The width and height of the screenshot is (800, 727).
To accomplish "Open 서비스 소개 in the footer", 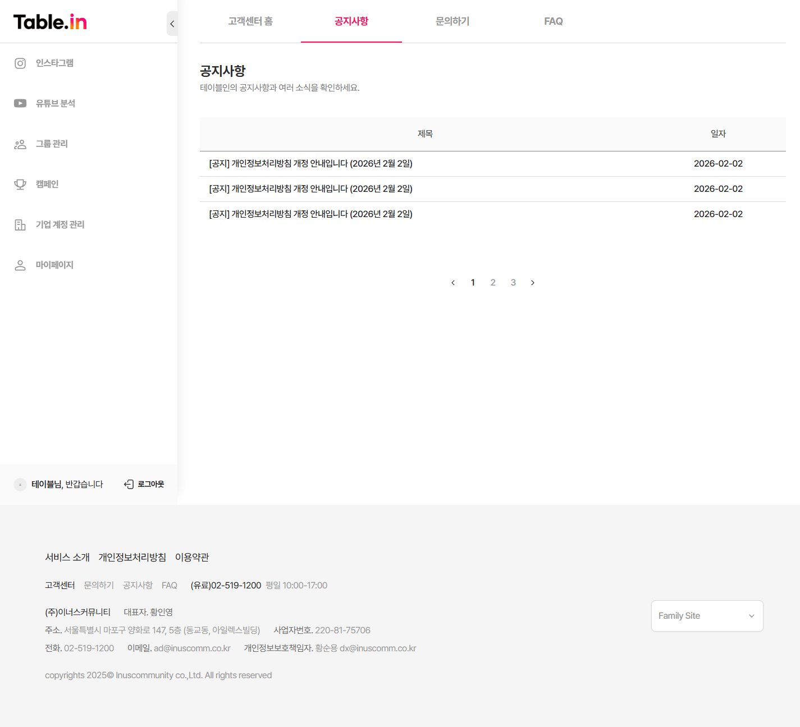I will coord(67,557).
